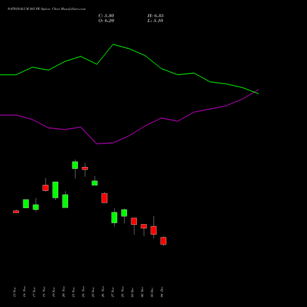The width and height of the screenshot is (307, 307).
Task: Click the 27 Nov date label
Action: click(113, 292)
